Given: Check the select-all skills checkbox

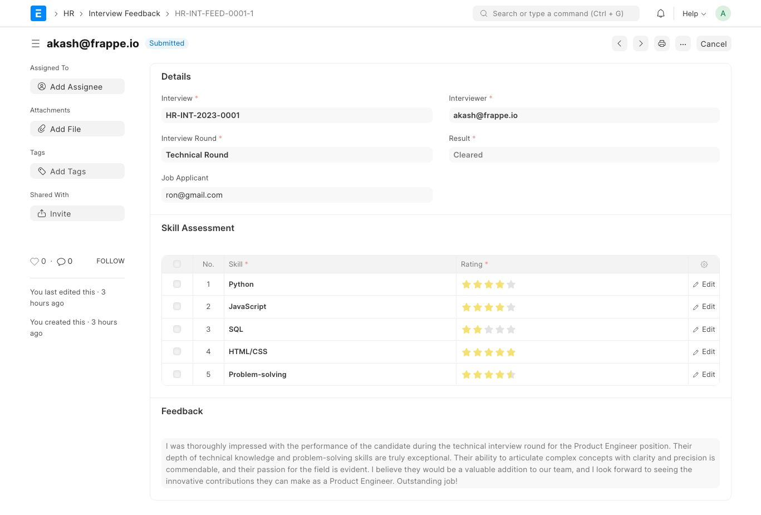Looking at the screenshot, I should tap(177, 264).
